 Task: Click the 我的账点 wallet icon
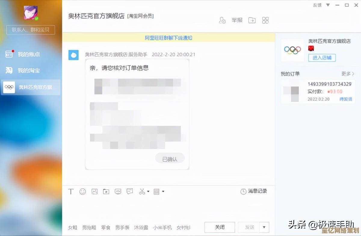(9, 54)
